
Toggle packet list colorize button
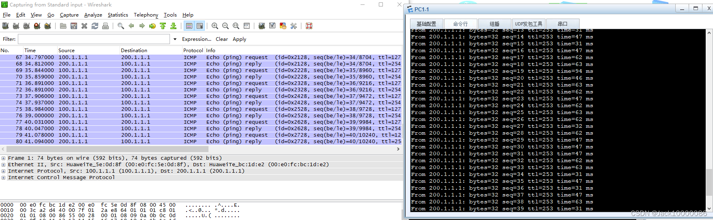pyautogui.click(x=189, y=26)
